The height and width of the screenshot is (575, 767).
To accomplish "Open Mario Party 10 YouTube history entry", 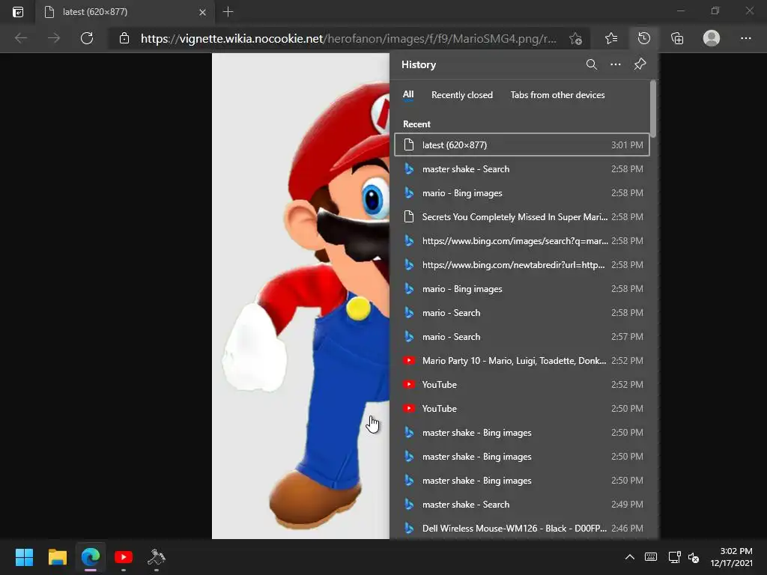I will coord(522,360).
